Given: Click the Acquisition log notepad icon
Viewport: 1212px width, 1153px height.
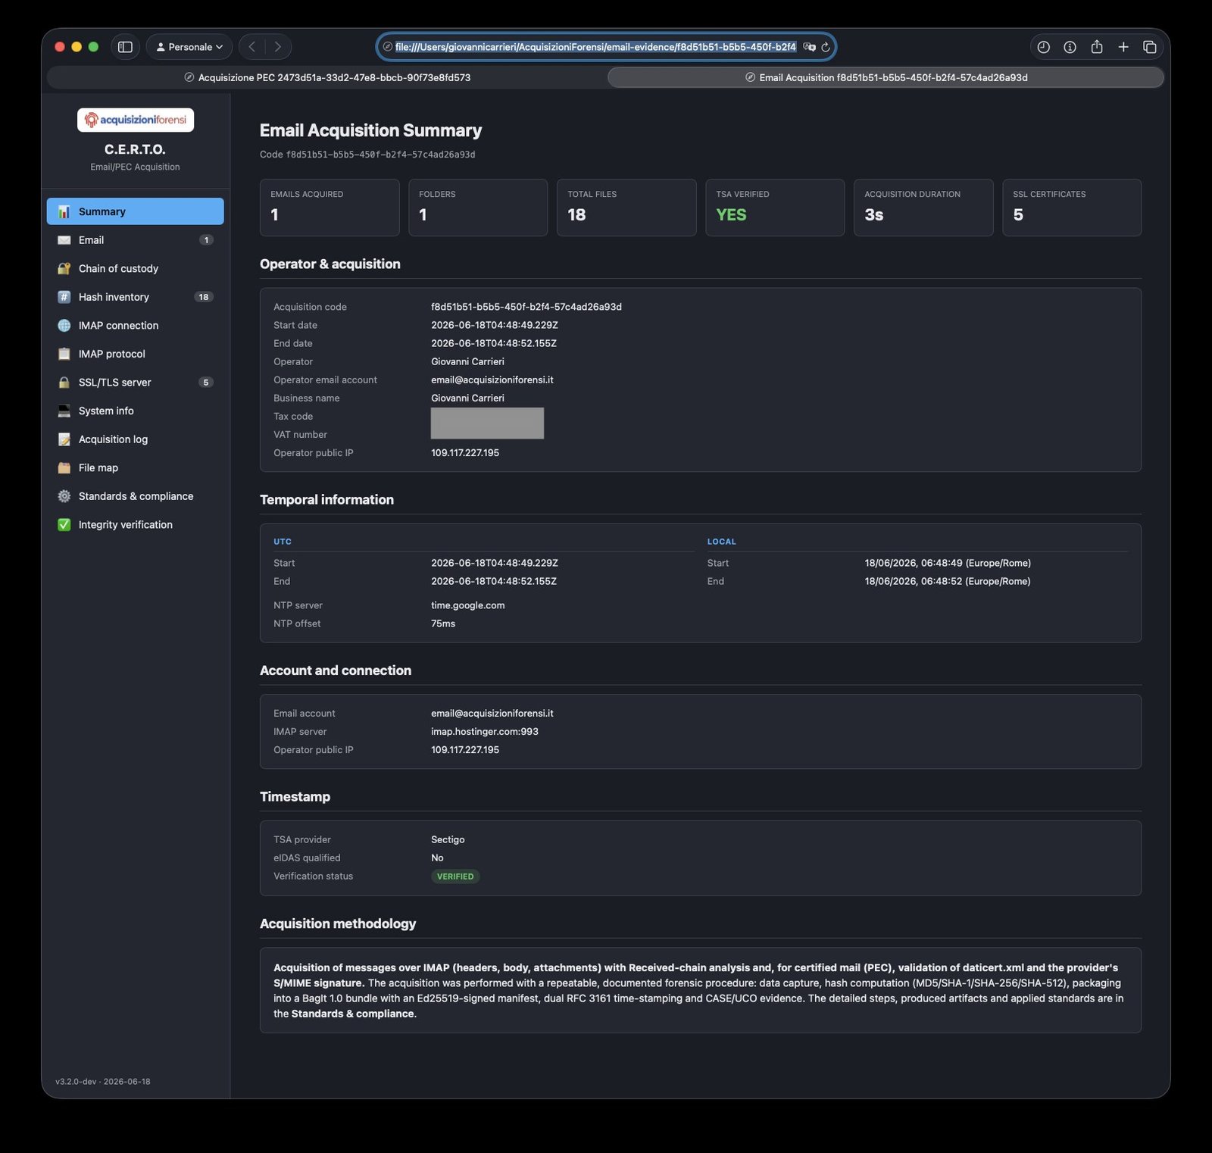Looking at the screenshot, I should click(64, 439).
